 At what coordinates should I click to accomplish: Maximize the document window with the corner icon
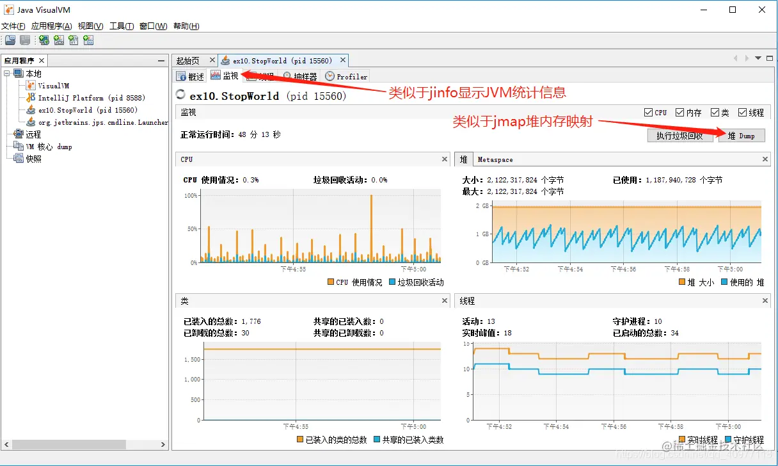click(770, 58)
